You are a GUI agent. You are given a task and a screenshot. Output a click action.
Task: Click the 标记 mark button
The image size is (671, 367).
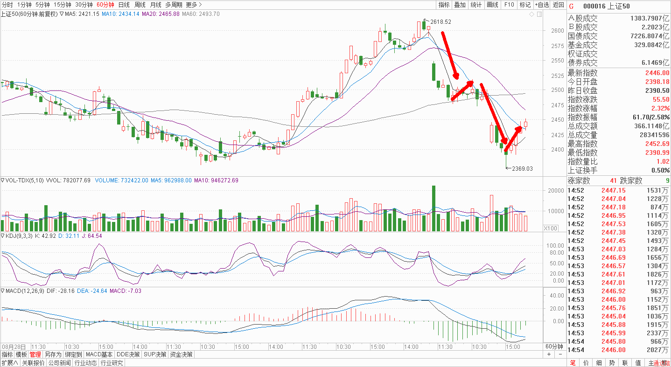(x=525, y=5)
